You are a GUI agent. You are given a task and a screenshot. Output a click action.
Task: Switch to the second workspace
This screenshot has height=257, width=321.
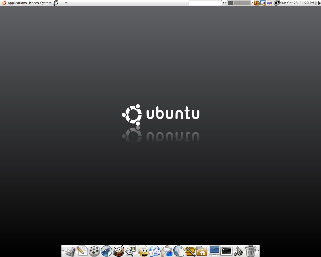coord(236,3)
